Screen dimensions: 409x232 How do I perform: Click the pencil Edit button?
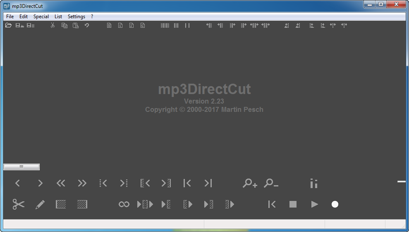coord(40,204)
